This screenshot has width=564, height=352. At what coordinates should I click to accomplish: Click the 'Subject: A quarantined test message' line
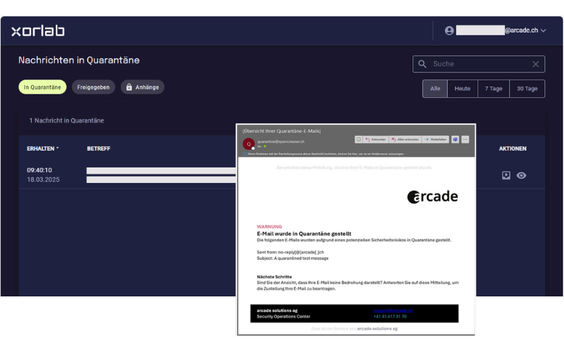293,258
